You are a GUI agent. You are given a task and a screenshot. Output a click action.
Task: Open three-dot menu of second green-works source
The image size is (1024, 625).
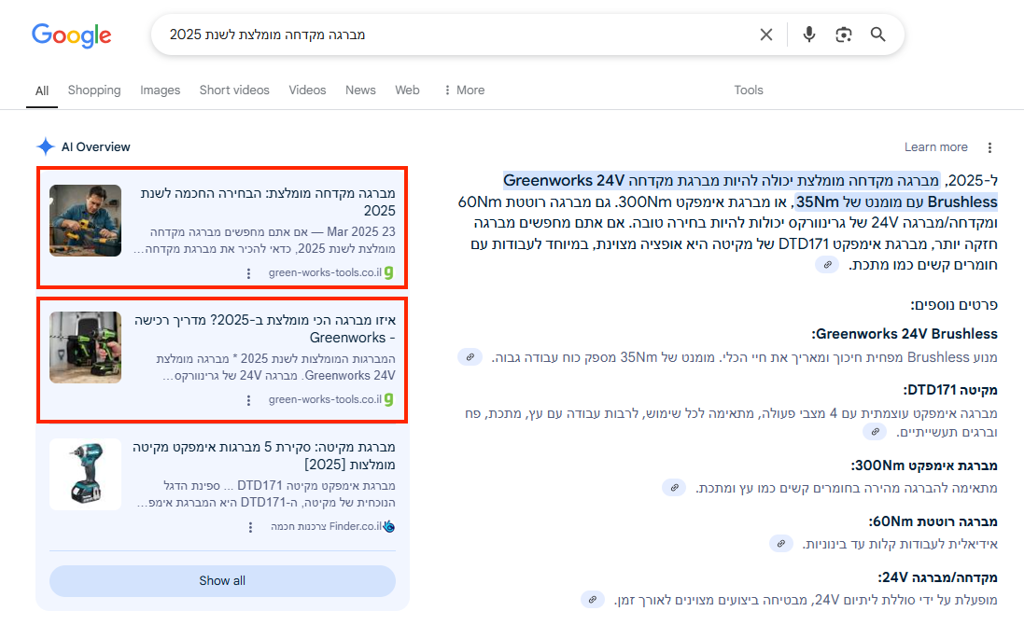(x=248, y=400)
